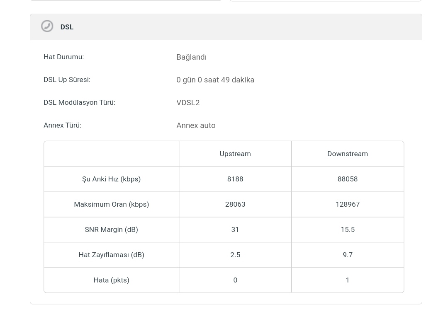Click the Hat Durumu label
Viewport: 448px width, 321px height.
(x=64, y=57)
